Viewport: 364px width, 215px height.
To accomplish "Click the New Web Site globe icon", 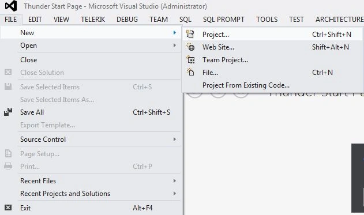I will (190, 47).
